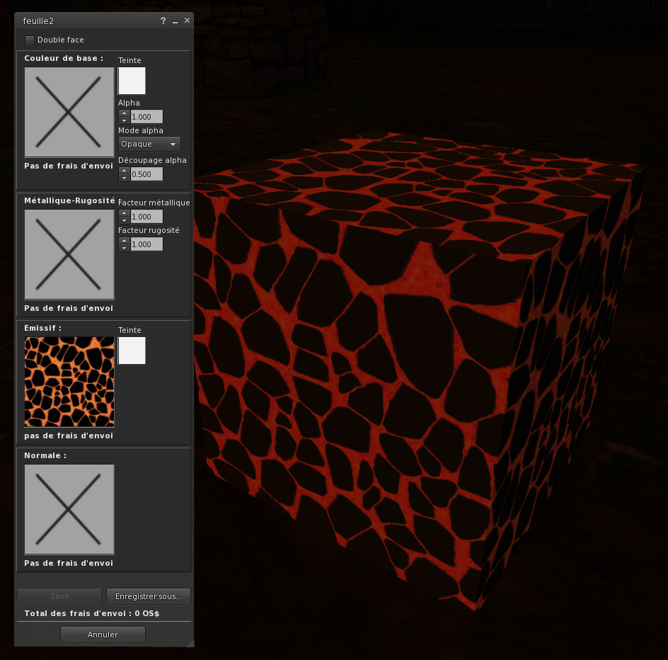The image size is (668, 660).
Task: Minimize the feuille2 material editor window
Action: coord(175,21)
